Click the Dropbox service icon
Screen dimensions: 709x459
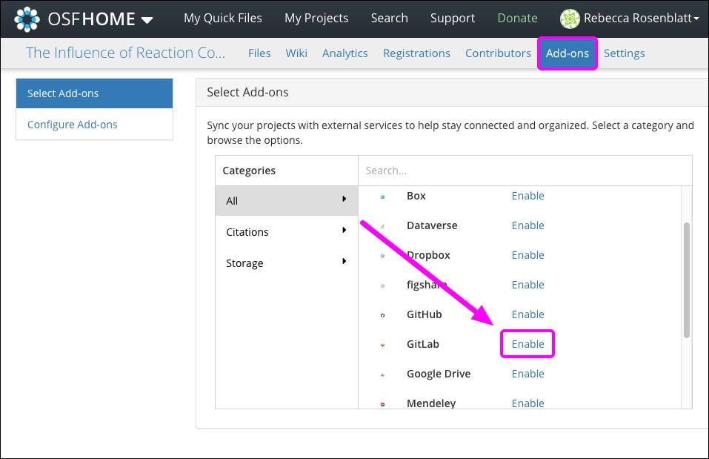tap(382, 255)
